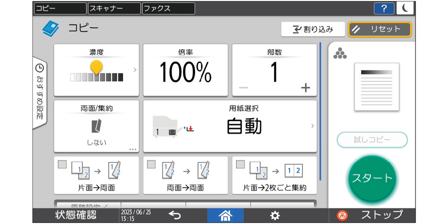
Task: Tap しない text in 両面/集約 tile
Action: [x=96, y=142]
